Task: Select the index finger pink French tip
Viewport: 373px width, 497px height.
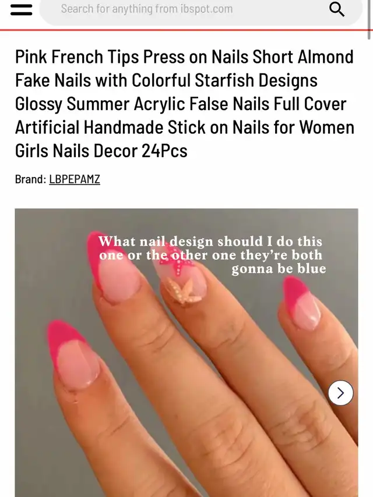Action: pyautogui.click(x=72, y=353)
